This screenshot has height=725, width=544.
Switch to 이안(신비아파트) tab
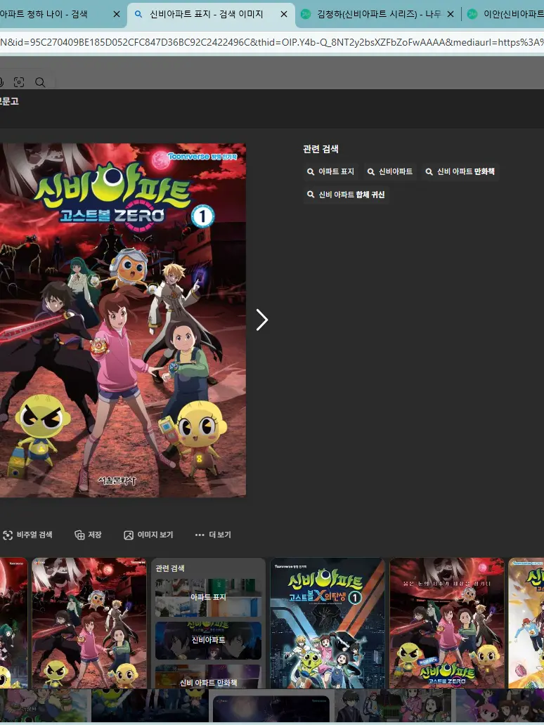[510, 14]
